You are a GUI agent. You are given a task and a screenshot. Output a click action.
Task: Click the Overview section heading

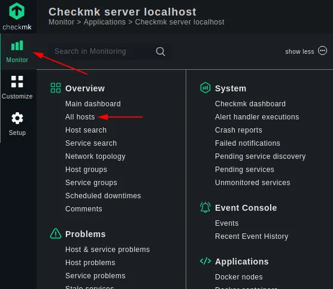(x=85, y=88)
